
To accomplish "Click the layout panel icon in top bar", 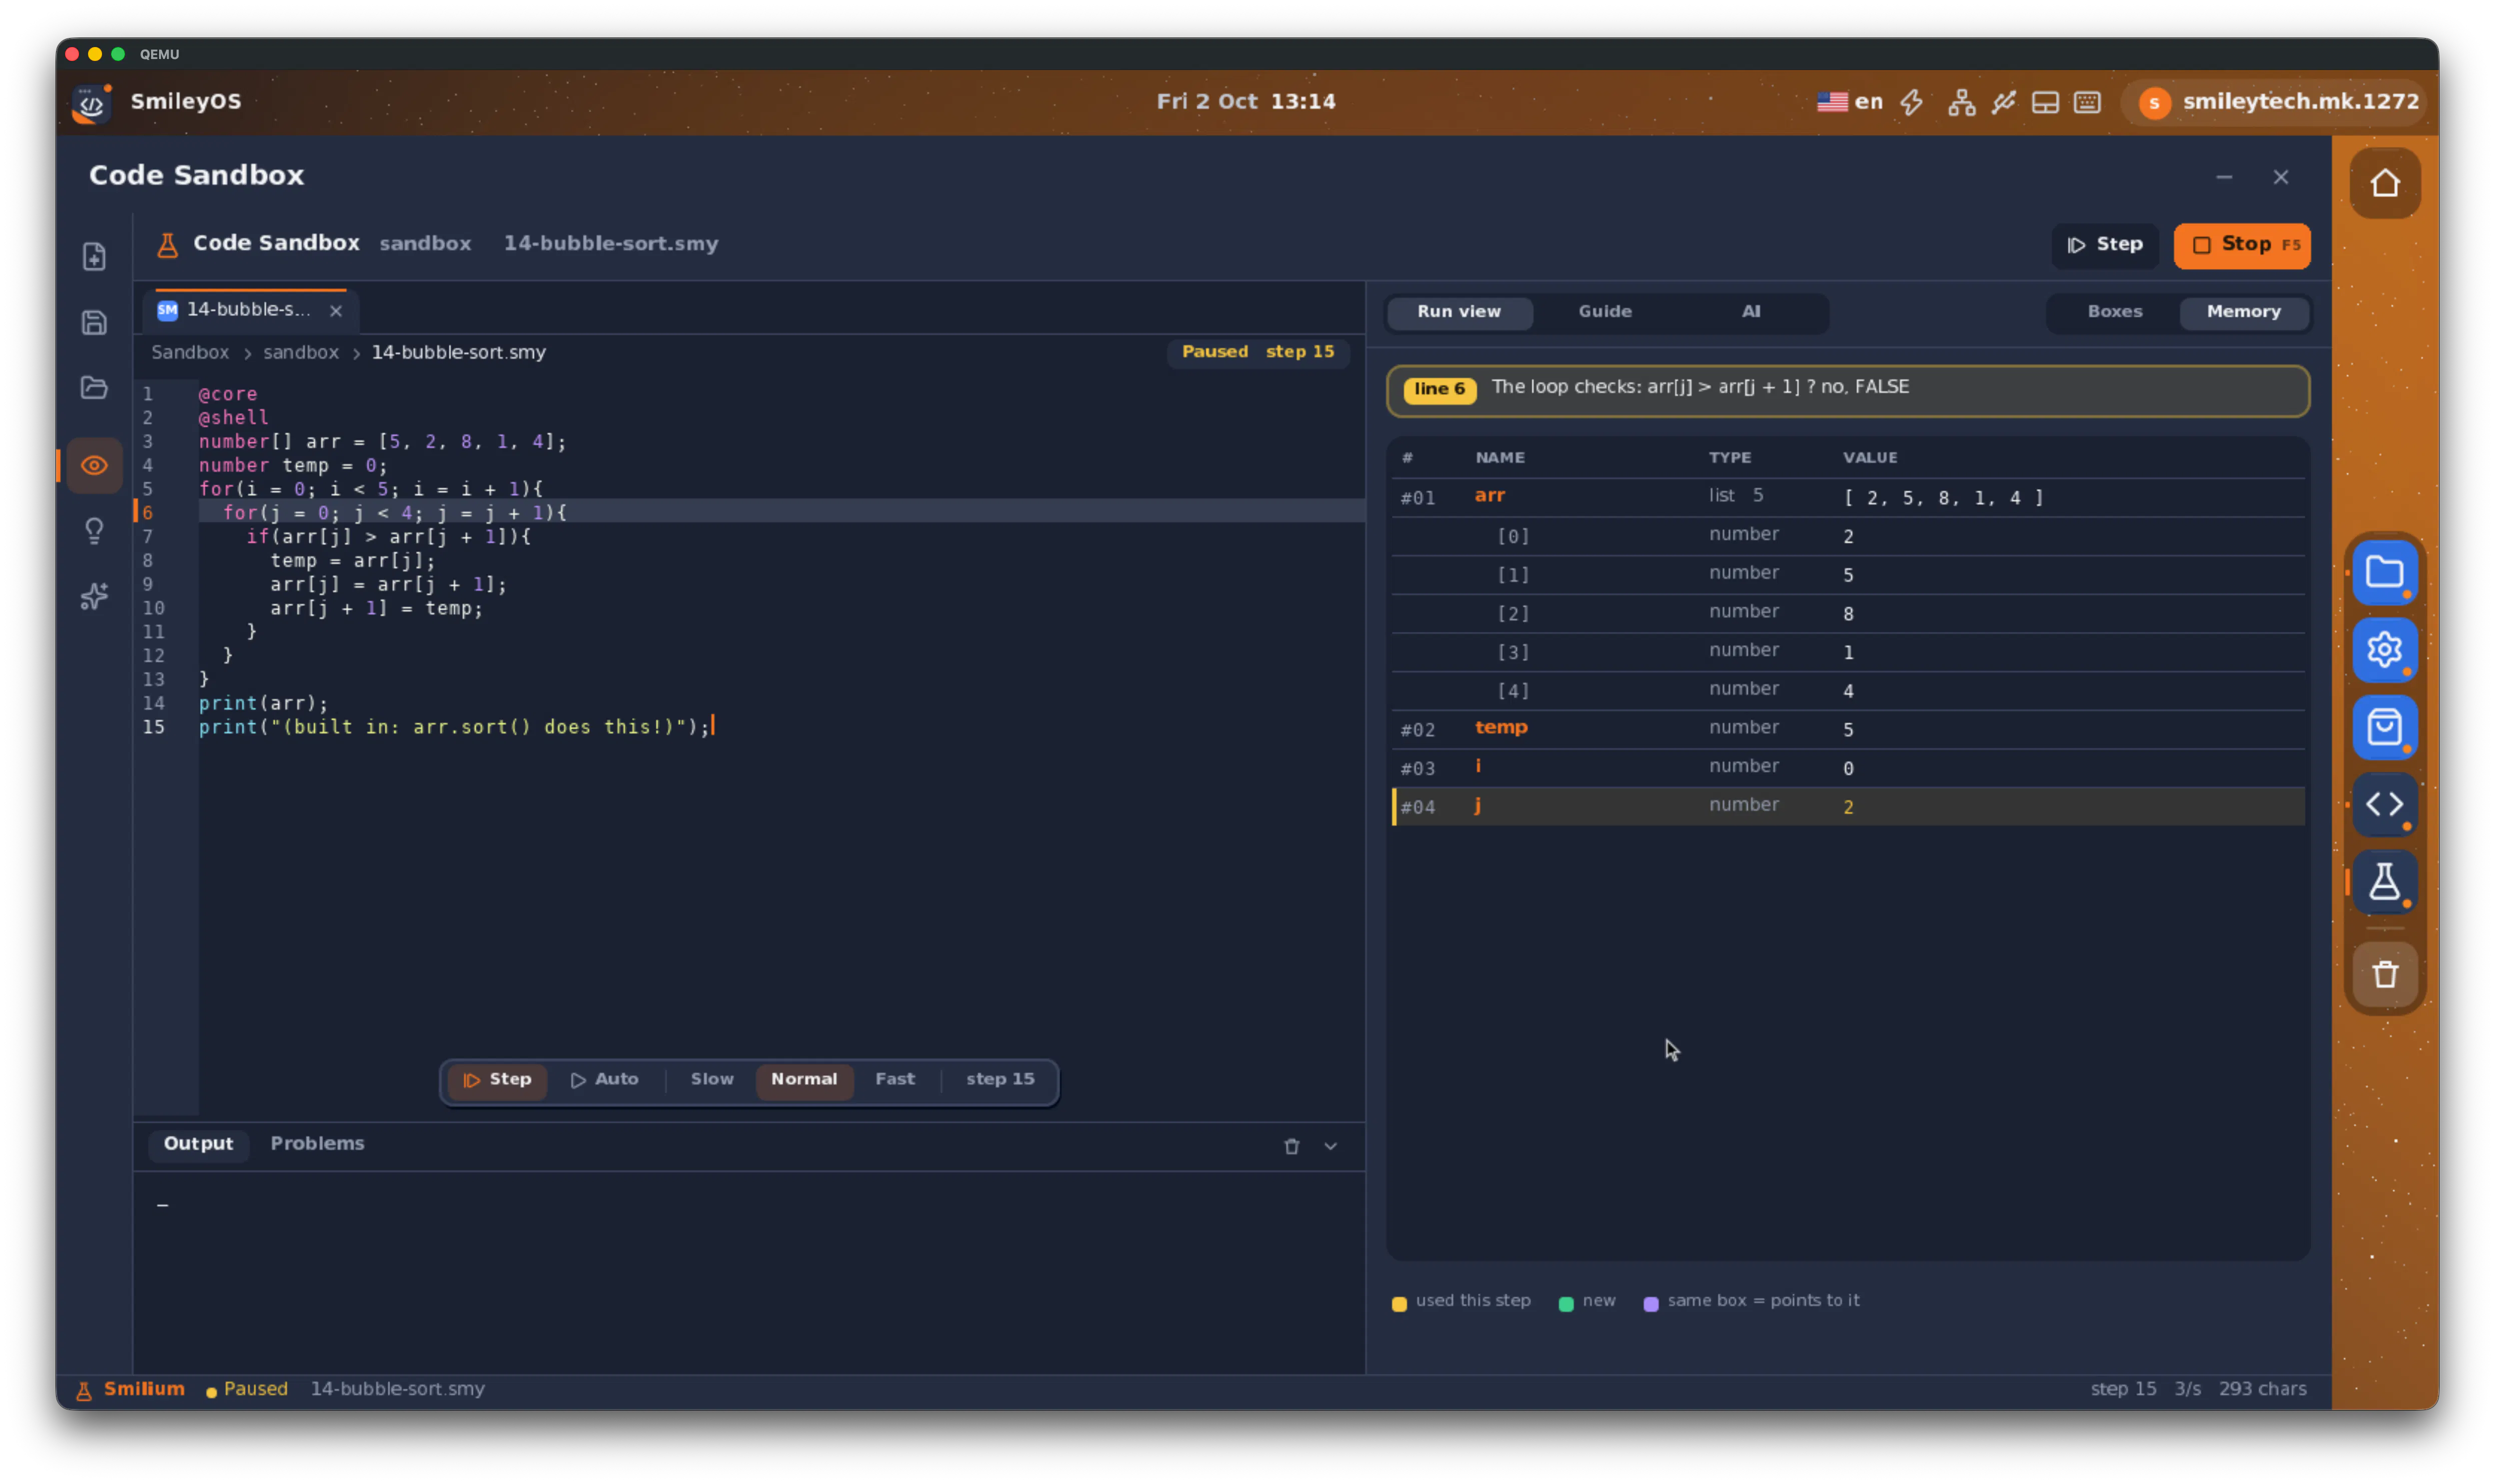I will coord(2045,102).
